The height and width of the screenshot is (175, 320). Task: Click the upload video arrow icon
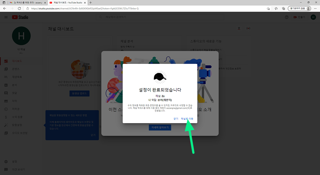(x=239, y=28)
